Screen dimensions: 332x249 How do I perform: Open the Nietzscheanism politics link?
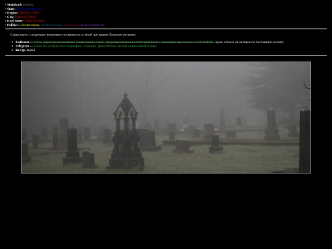[x=51, y=25]
